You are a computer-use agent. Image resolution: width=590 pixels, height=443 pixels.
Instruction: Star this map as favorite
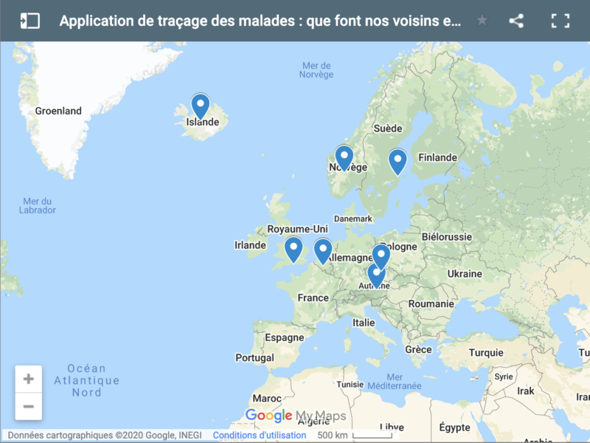[482, 21]
